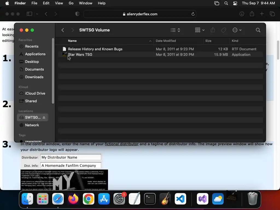280x210 pixels.
Task: Click Safari privacy shield icon
Action: tap(77, 14)
